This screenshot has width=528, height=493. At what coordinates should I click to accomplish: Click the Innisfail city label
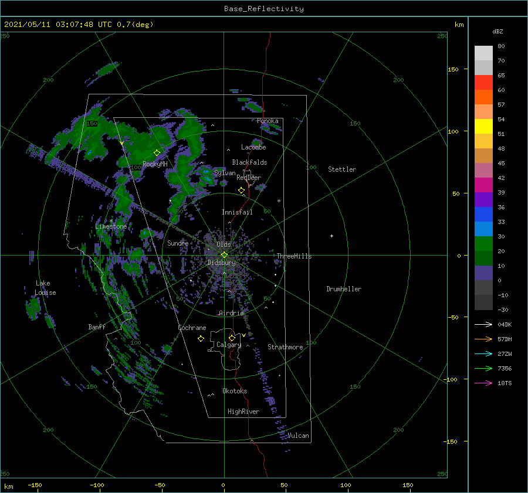pos(237,212)
